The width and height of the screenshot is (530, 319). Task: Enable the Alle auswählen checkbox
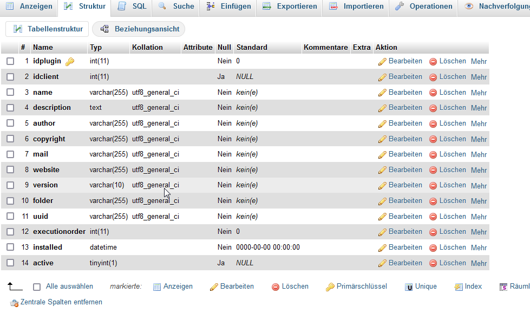pos(37,287)
